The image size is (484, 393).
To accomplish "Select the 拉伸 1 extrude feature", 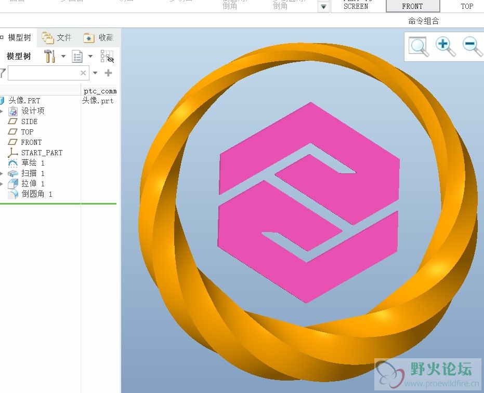I will pyautogui.click(x=33, y=184).
